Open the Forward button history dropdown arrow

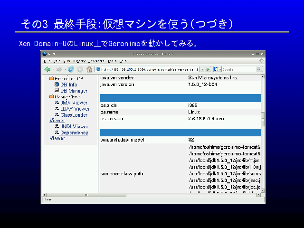click(x=65, y=69)
